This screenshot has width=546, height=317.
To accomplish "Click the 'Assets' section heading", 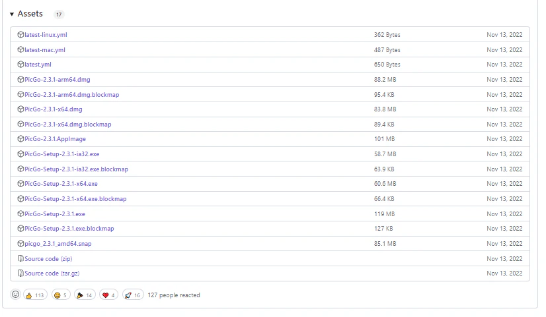I will click(x=30, y=14).
